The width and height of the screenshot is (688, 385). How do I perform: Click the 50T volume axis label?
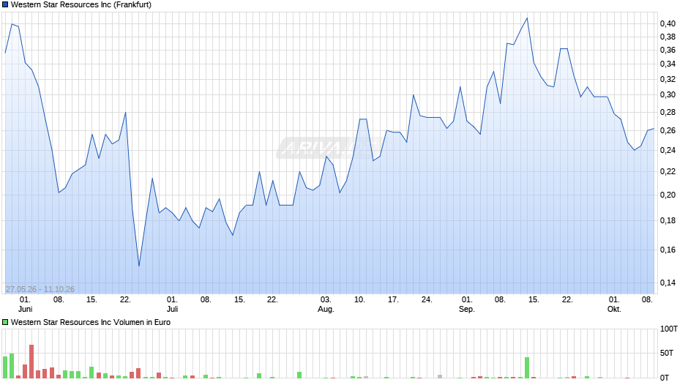click(x=667, y=353)
